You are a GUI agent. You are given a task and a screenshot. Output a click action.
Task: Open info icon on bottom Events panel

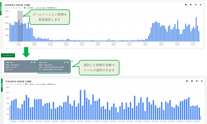click(187, 81)
